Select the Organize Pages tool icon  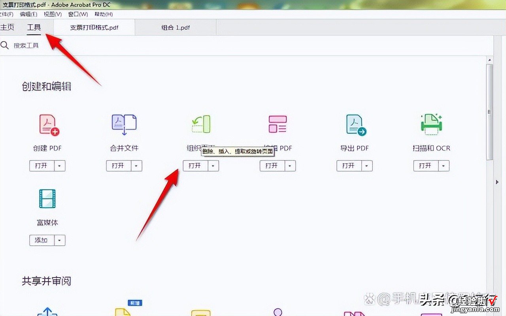click(x=201, y=124)
